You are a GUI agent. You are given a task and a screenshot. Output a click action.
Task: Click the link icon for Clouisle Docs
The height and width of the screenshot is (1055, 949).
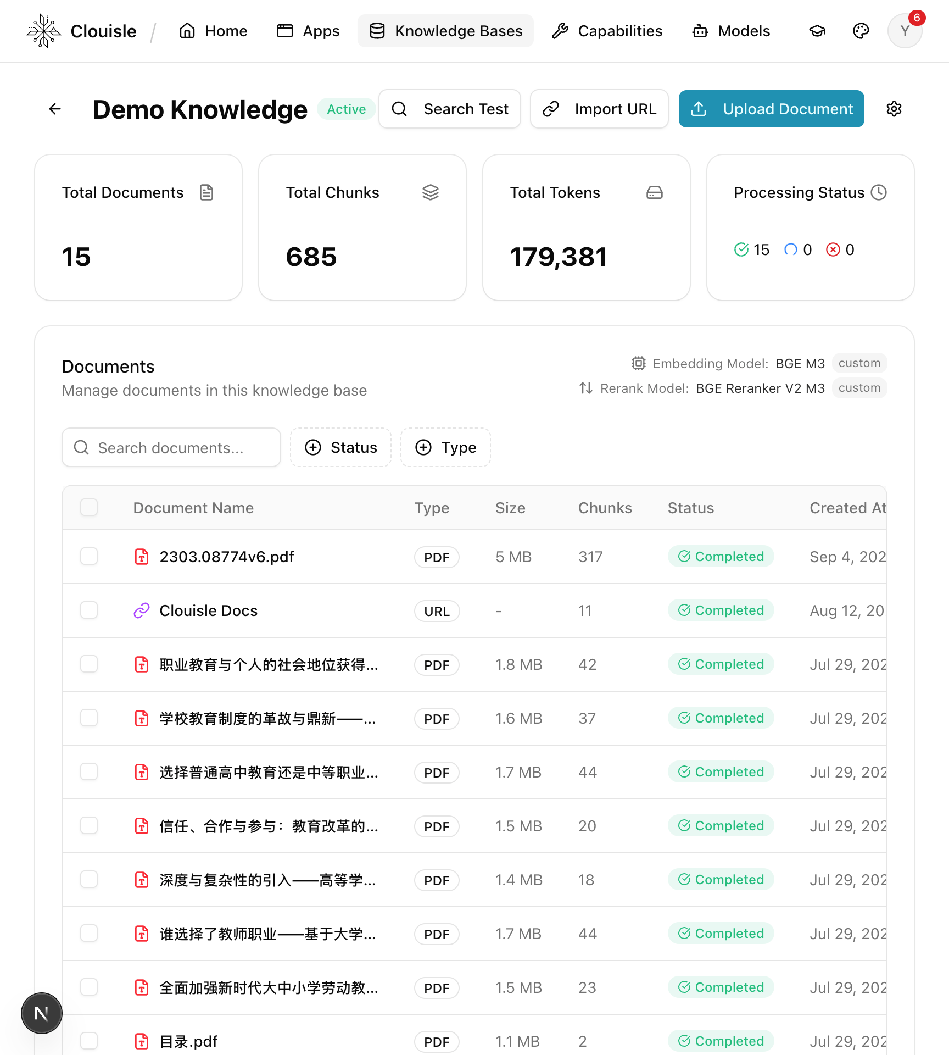coord(142,610)
